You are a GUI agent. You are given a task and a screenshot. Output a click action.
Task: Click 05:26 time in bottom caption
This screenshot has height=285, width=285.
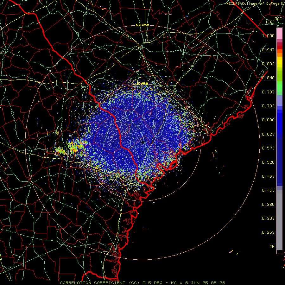pos(218,283)
